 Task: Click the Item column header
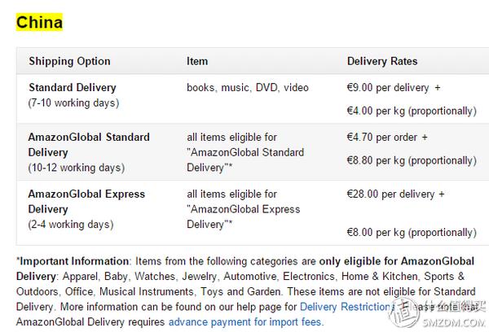pyautogui.click(x=197, y=61)
